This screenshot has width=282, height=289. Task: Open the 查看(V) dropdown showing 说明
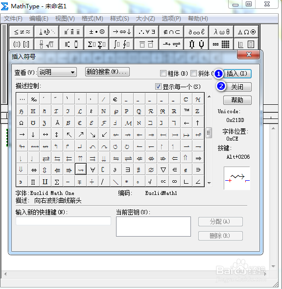pos(57,72)
